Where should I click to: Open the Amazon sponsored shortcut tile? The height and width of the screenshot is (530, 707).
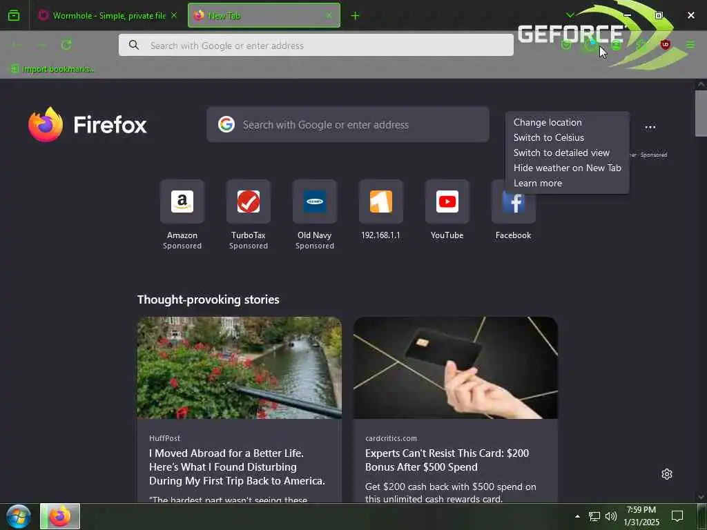click(x=182, y=202)
